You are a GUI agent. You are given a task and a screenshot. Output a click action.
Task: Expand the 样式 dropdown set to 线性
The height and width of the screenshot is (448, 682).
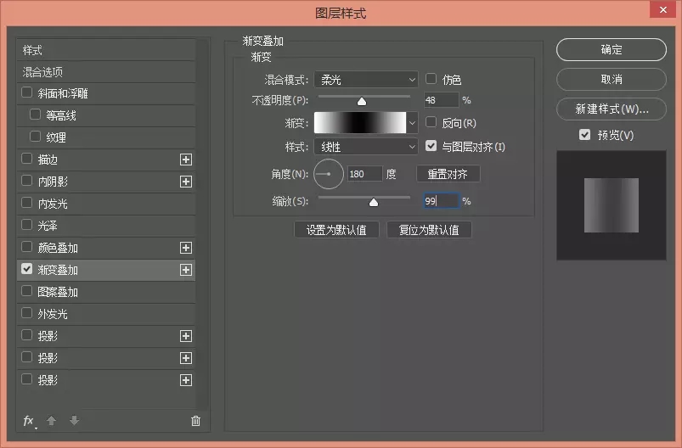[x=365, y=147]
